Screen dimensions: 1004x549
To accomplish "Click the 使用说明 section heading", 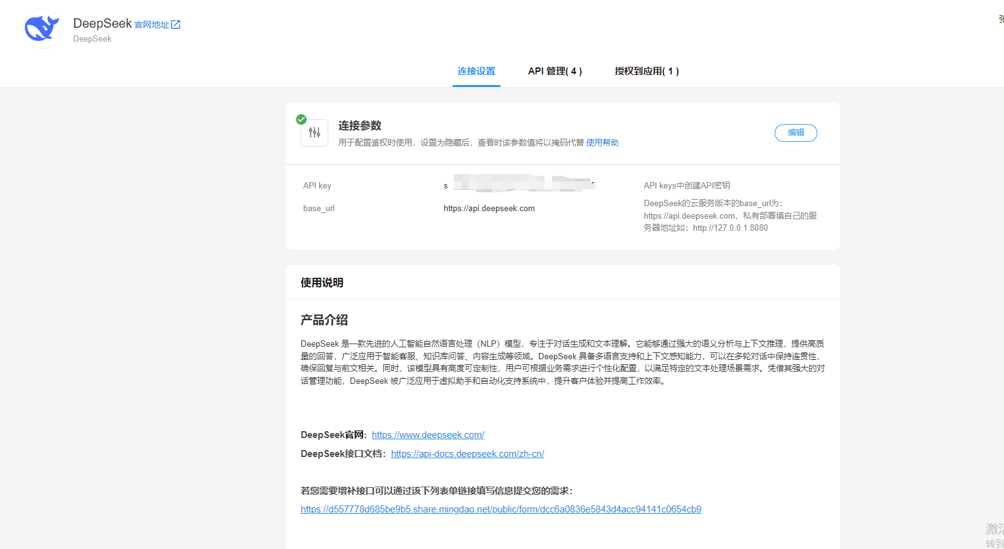I will [x=321, y=282].
